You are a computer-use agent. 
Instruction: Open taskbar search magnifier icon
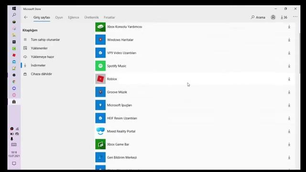[14, 15]
